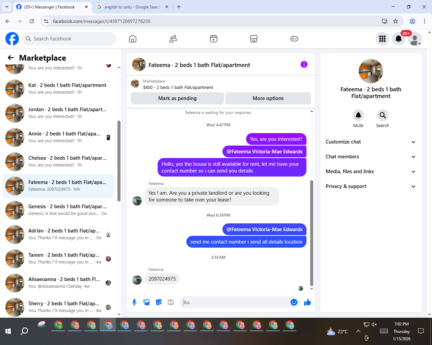
Task: Open the emoji picker in message box
Action: click(x=294, y=302)
